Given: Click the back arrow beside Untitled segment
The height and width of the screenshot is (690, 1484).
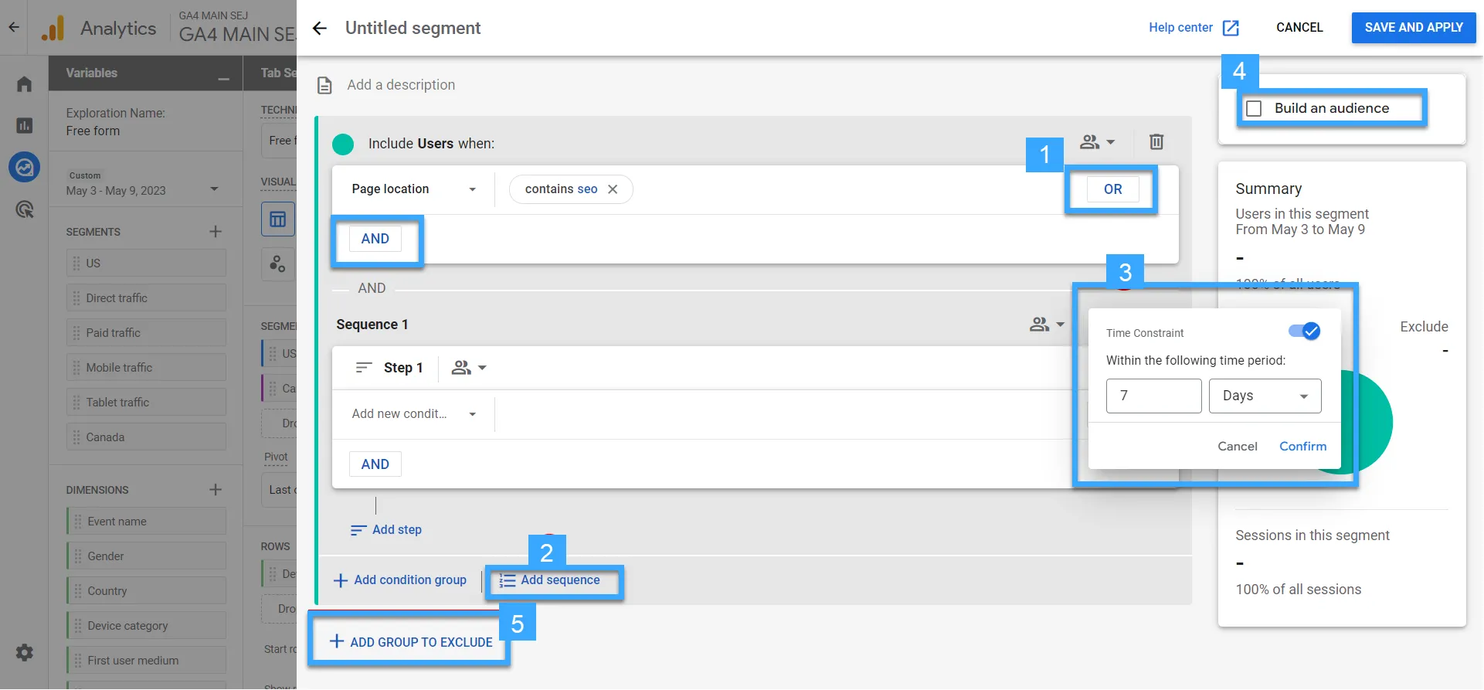Looking at the screenshot, I should point(320,29).
